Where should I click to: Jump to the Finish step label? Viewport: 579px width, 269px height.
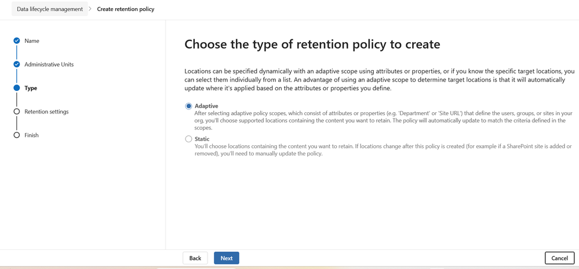click(31, 135)
